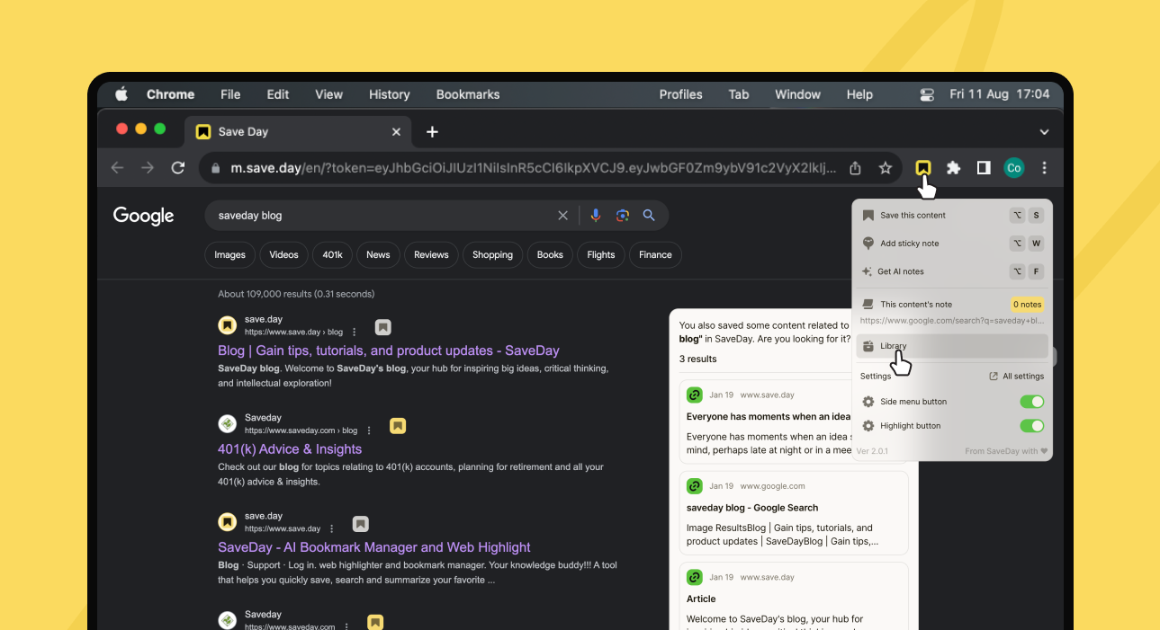The image size is (1160, 630).
Task: Click the grey save icon beside SaveDay AI Bookmark result
Action: [361, 524]
